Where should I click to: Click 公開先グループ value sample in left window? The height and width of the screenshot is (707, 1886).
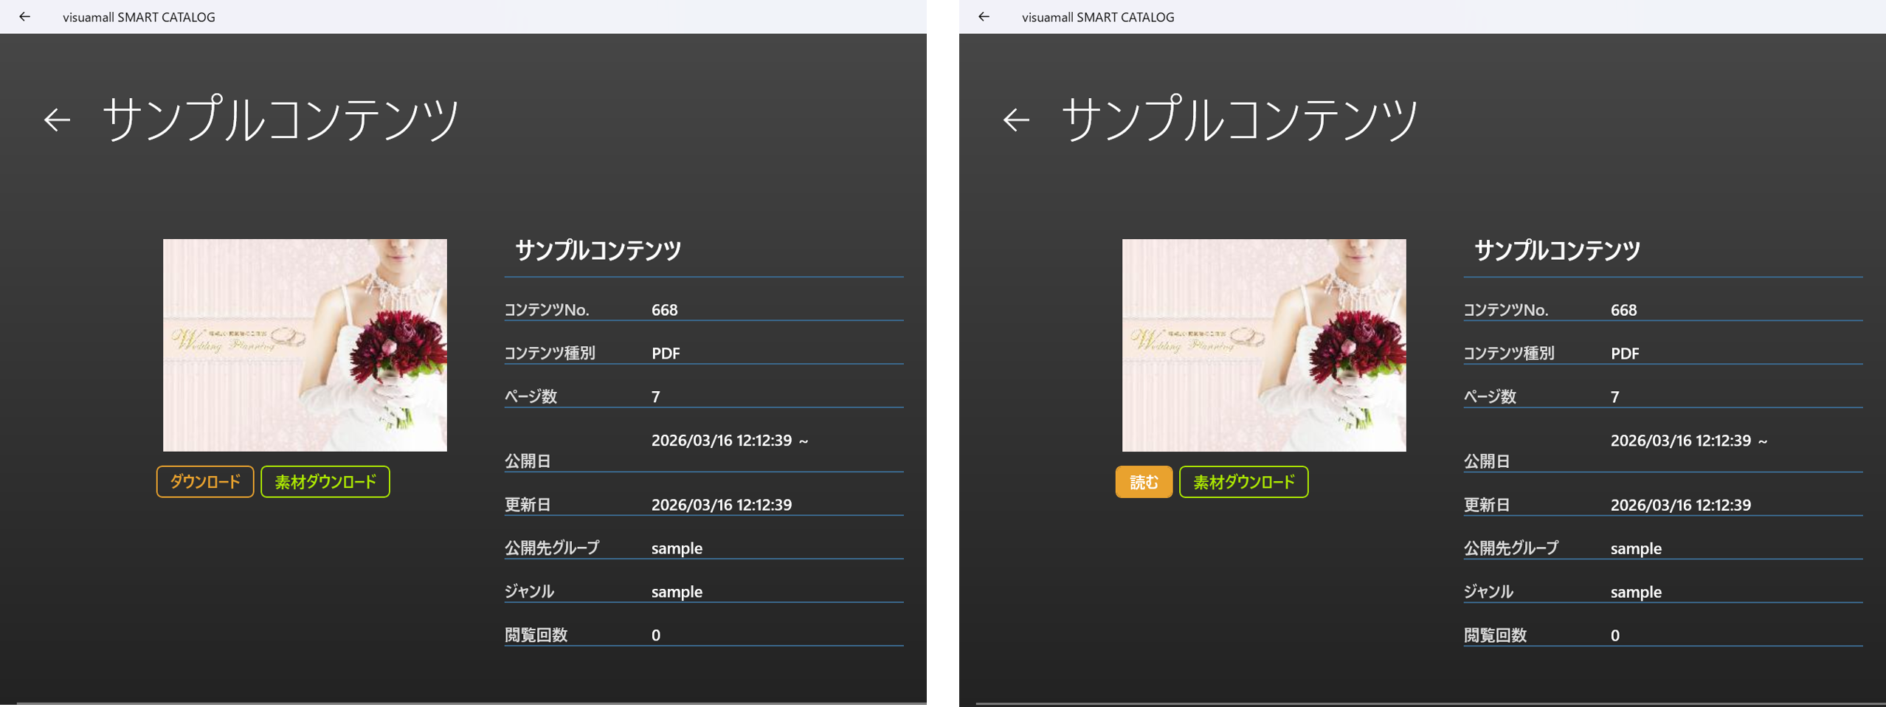tap(677, 548)
